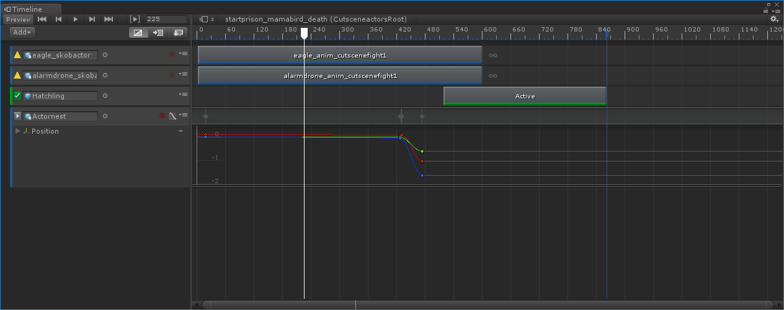Toggle the Timeline window lock icon
Image resolution: width=784 pixels, height=310 pixels.
pos(766,9)
